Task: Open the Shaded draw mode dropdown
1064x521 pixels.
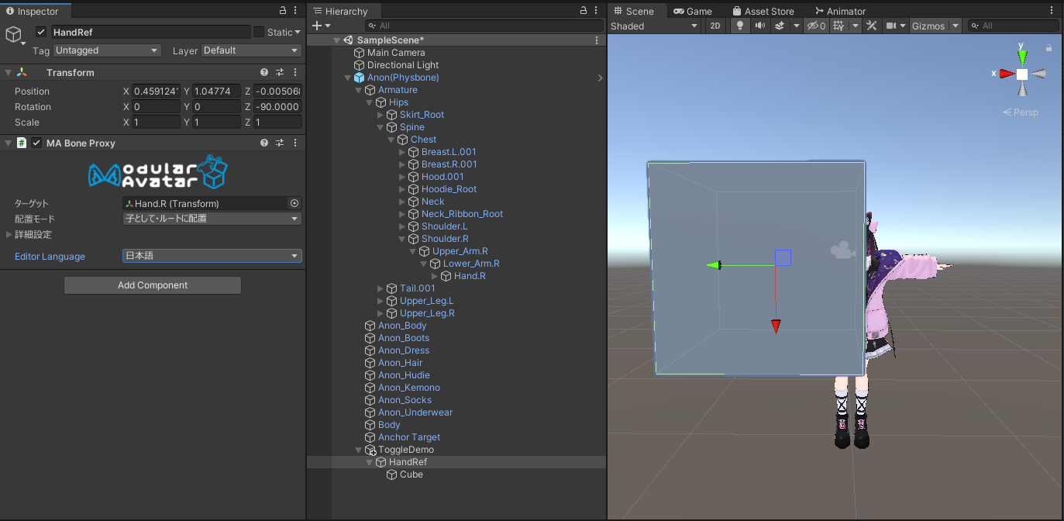Action: point(654,26)
